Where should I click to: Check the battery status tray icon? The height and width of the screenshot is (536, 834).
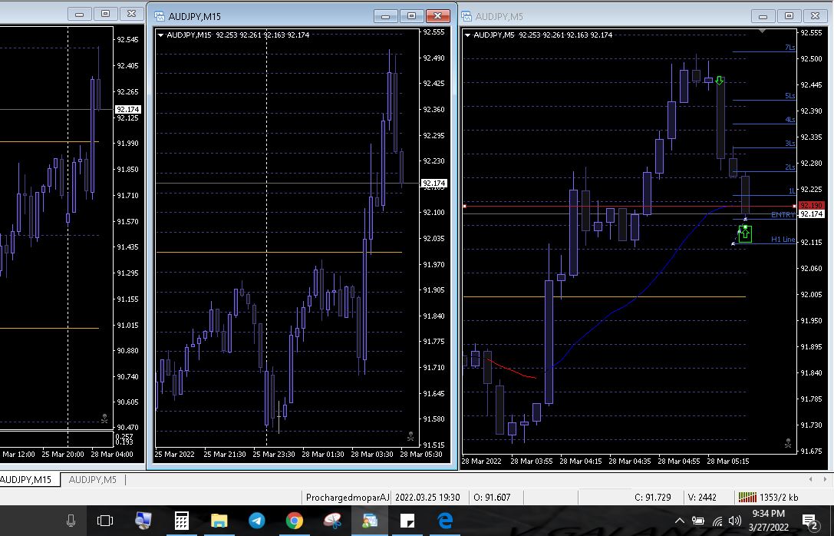tap(698, 521)
